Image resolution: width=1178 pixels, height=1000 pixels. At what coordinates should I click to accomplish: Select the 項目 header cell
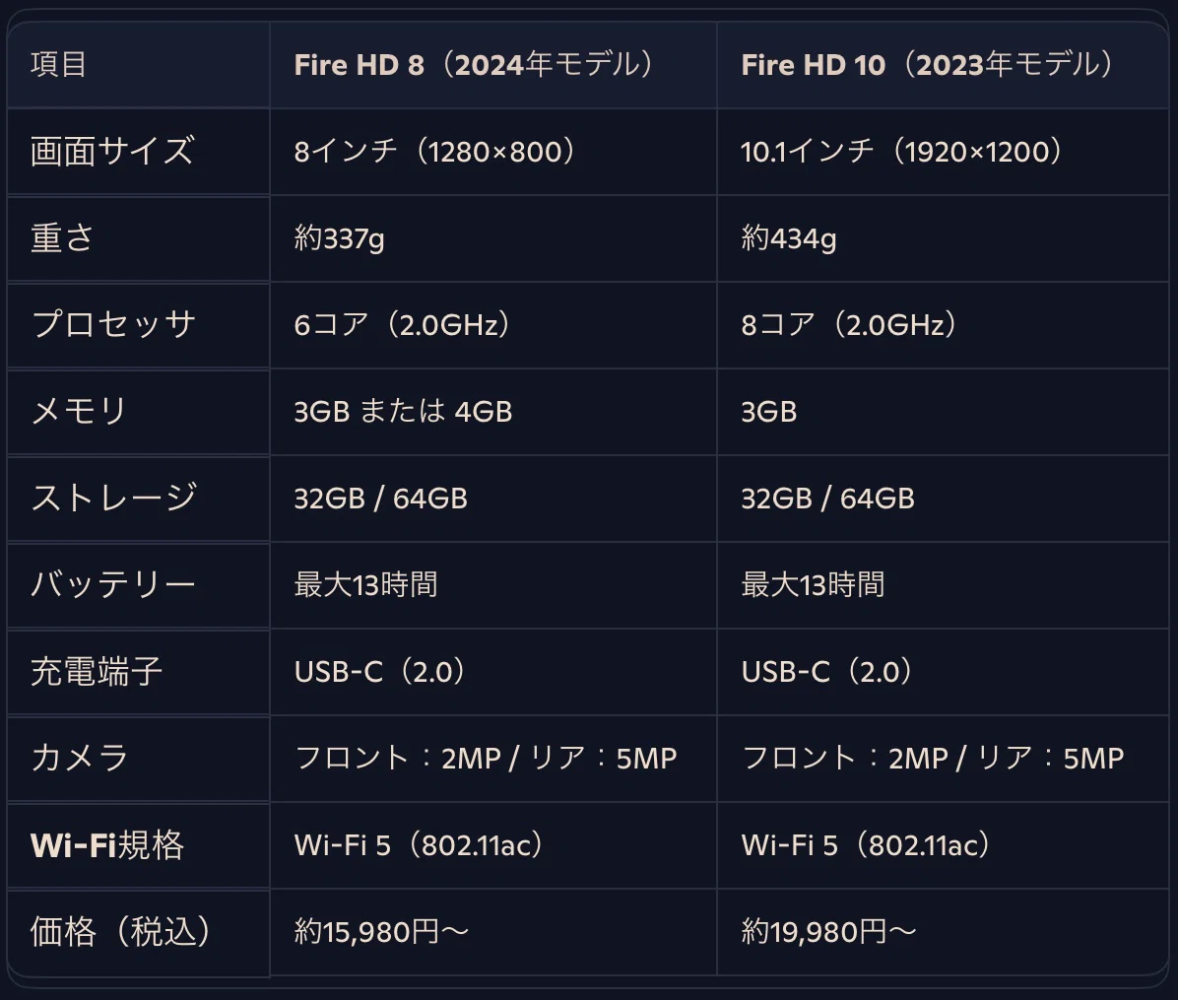click(x=138, y=65)
